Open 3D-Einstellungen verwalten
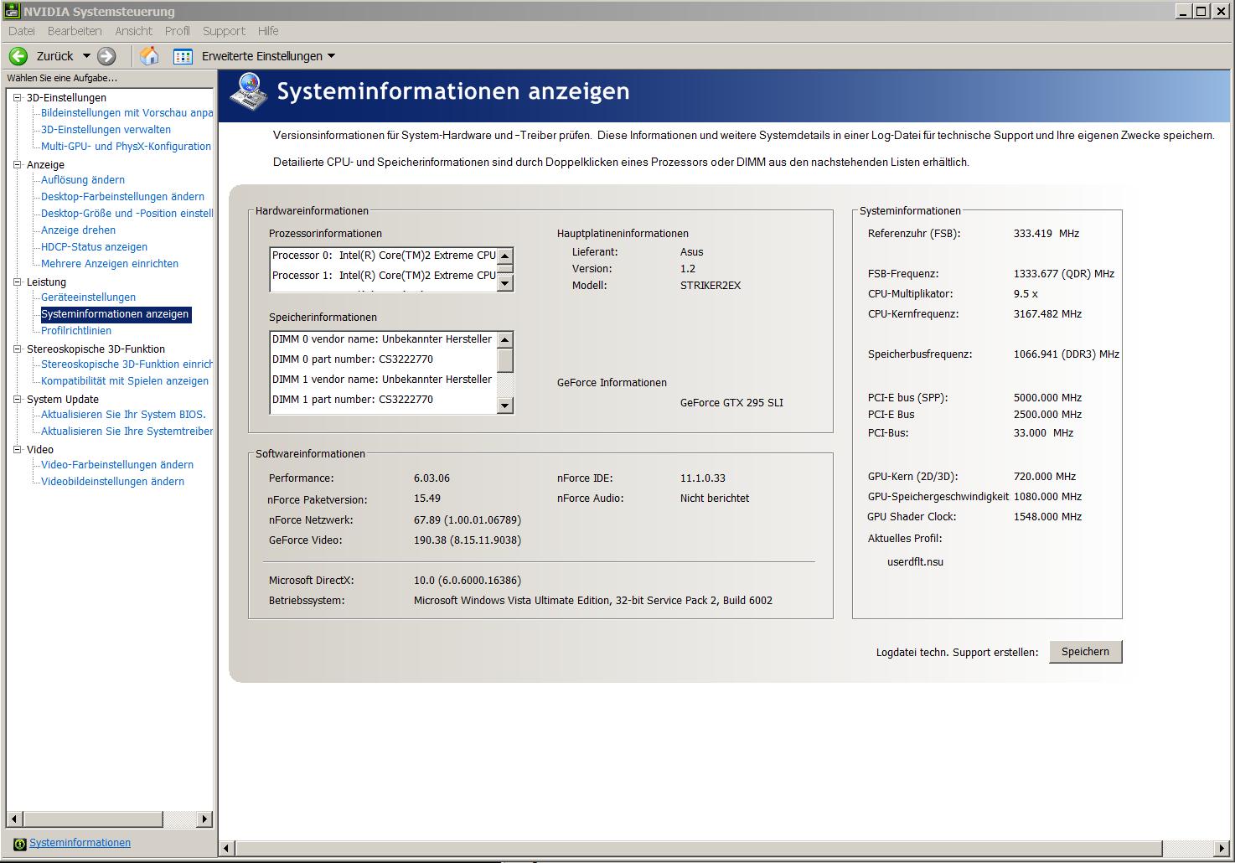 click(x=106, y=130)
